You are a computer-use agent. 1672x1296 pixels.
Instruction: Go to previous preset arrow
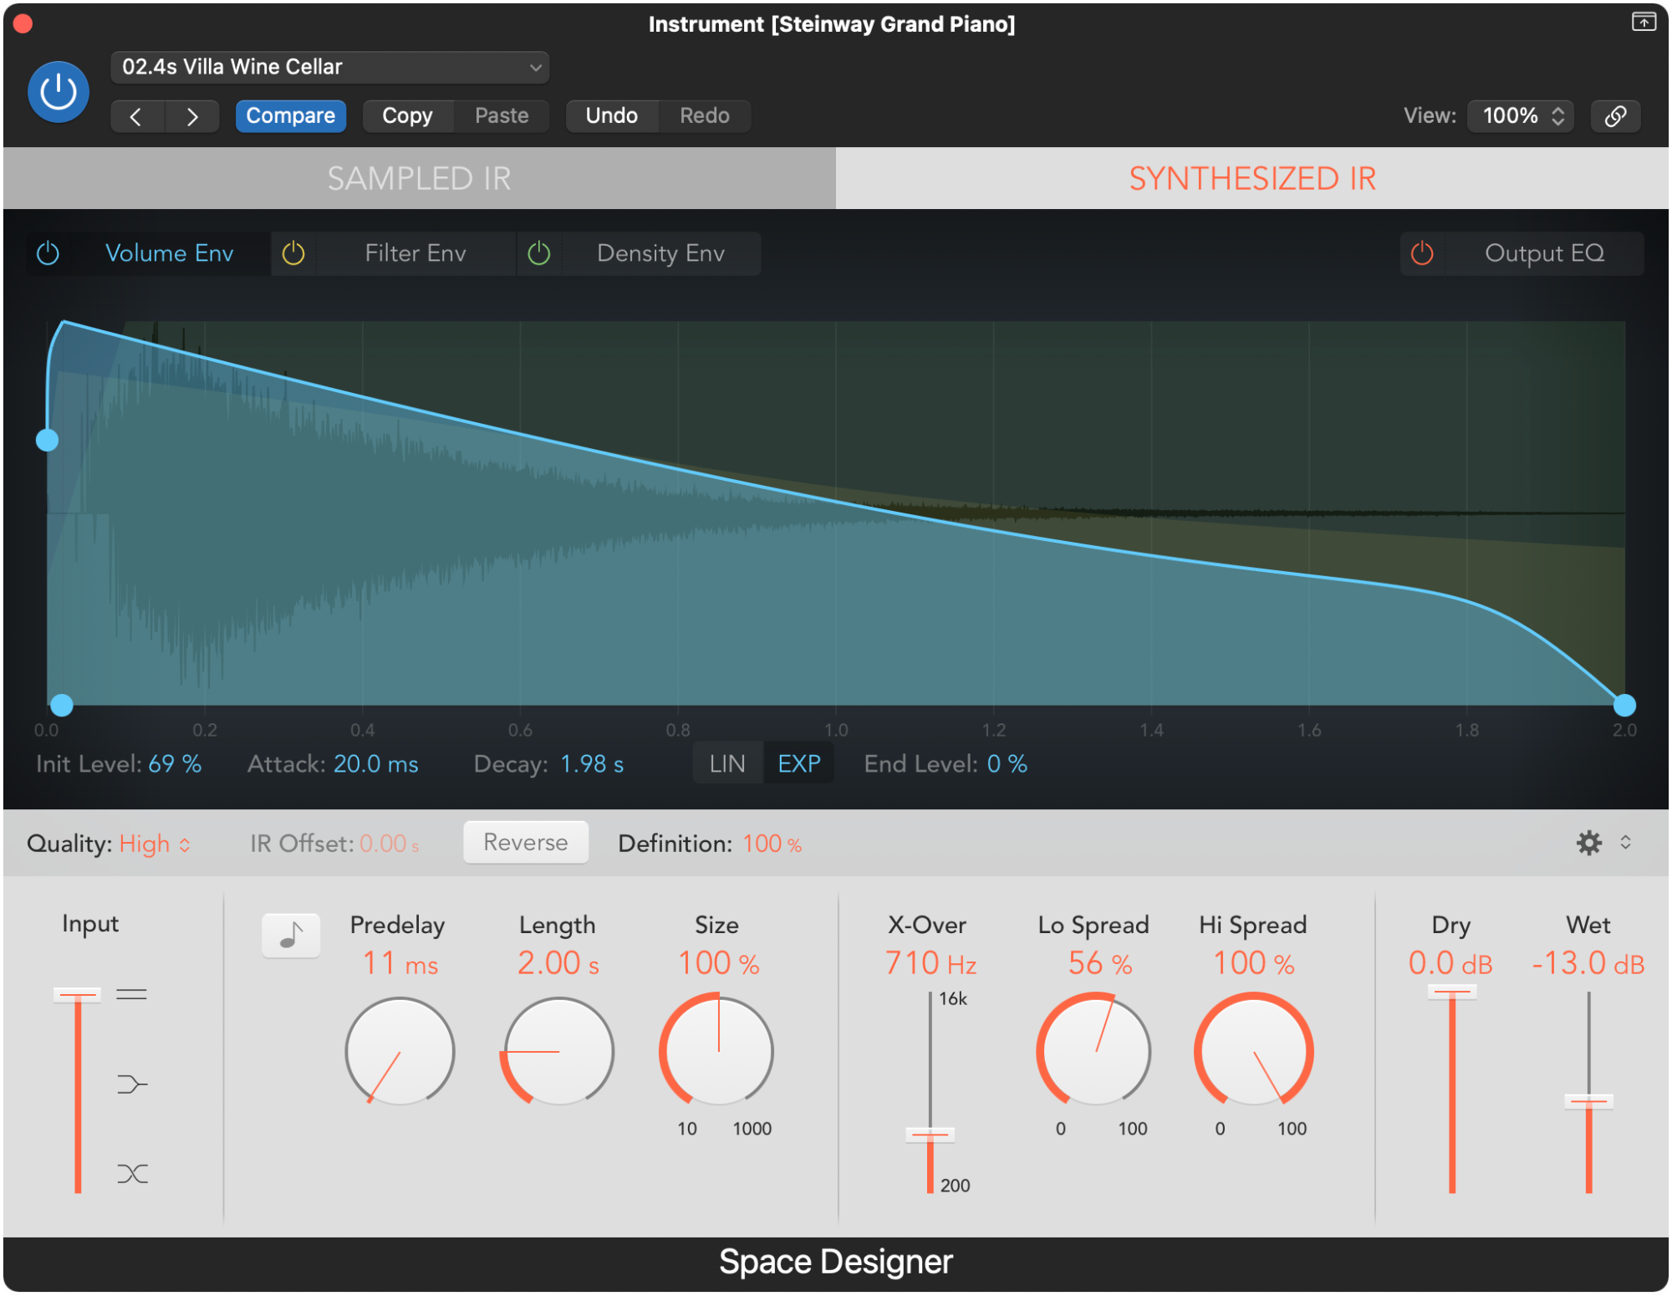[137, 116]
